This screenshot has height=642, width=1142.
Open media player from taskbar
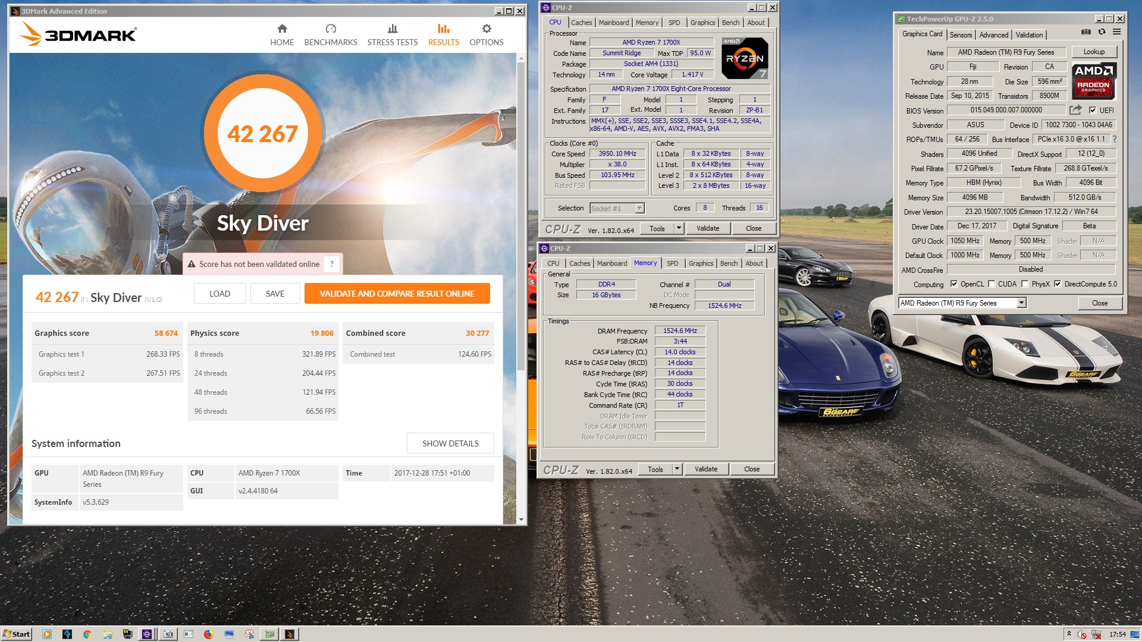tap(47, 634)
